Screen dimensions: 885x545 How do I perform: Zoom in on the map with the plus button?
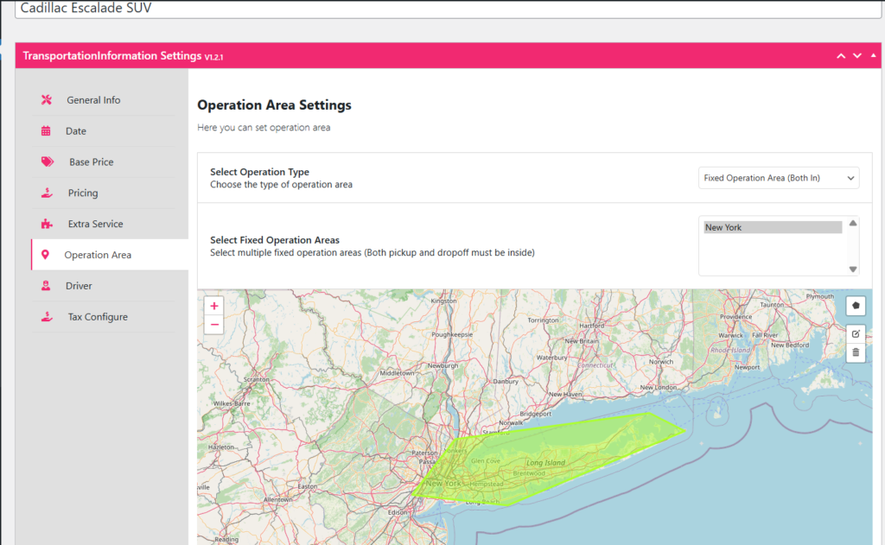click(x=213, y=306)
